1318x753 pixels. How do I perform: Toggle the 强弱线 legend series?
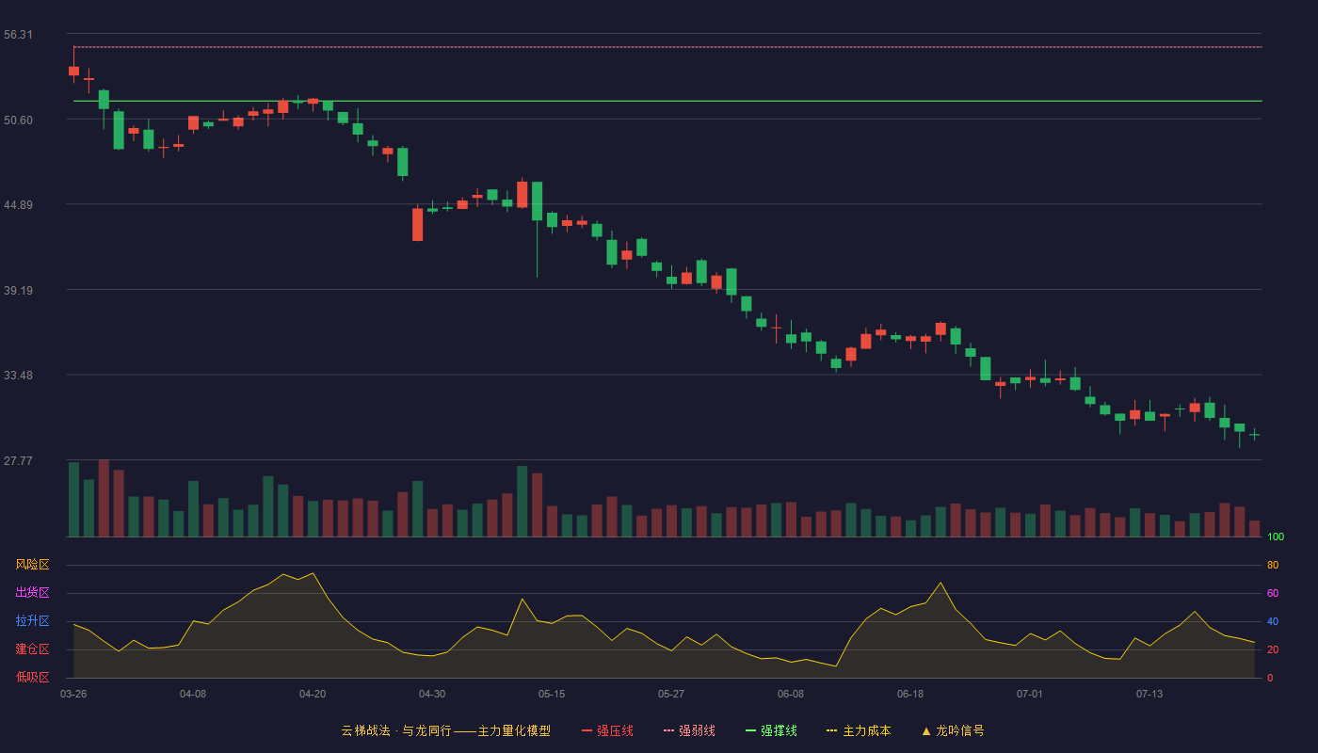689,730
